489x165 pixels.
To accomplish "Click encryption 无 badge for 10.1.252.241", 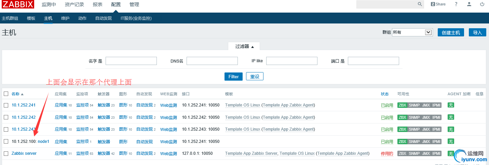I will (x=451, y=105).
